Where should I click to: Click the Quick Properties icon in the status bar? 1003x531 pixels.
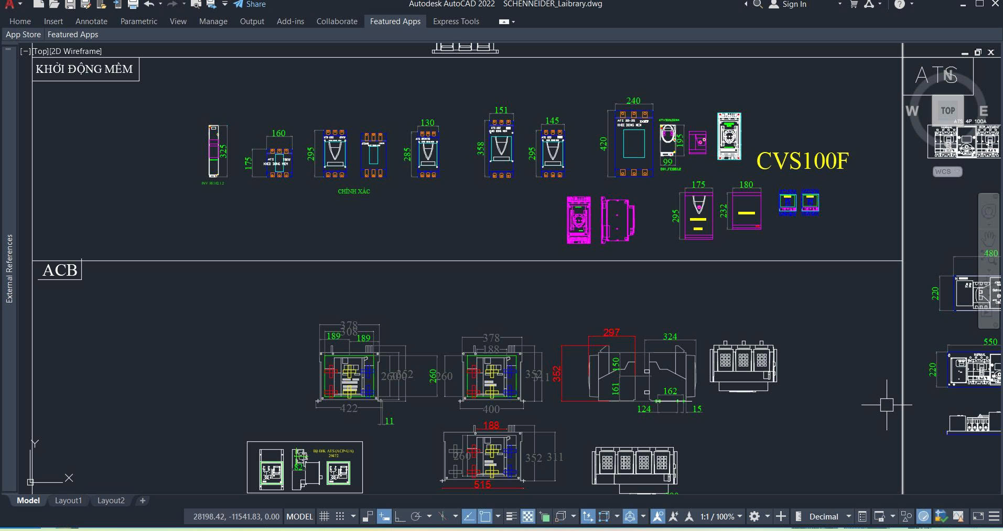point(862,516)
